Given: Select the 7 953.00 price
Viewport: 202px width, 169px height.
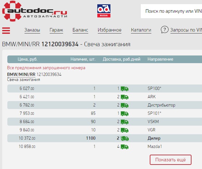Looking at the screenshot, I should [x=27, y=113].
